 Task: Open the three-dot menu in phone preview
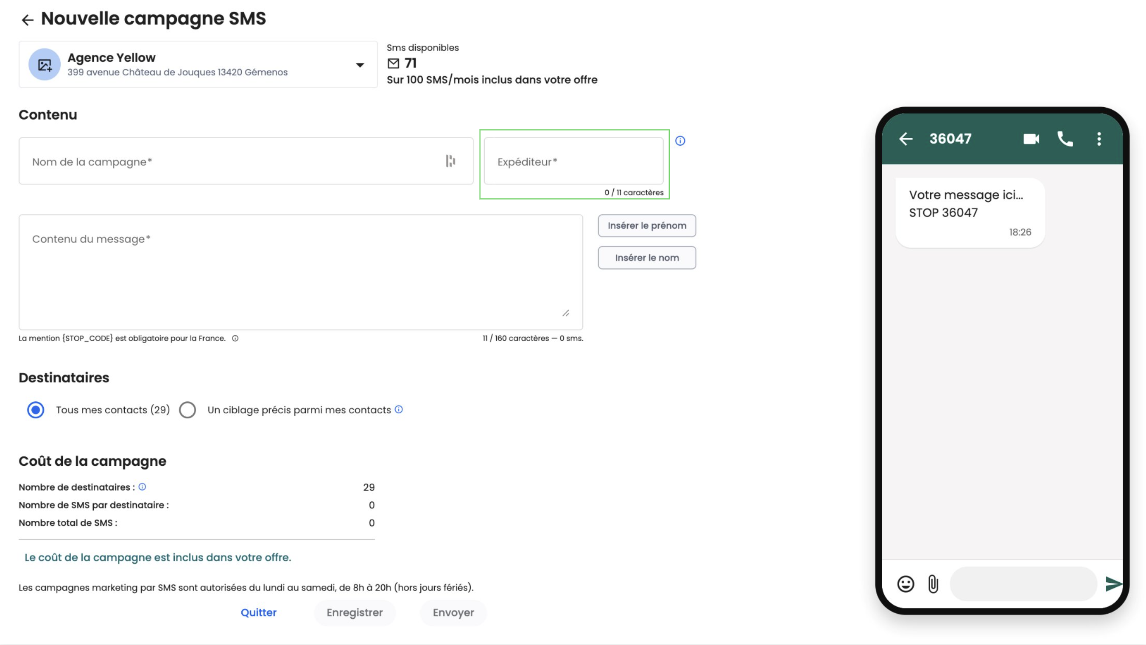coord(1099,139)
